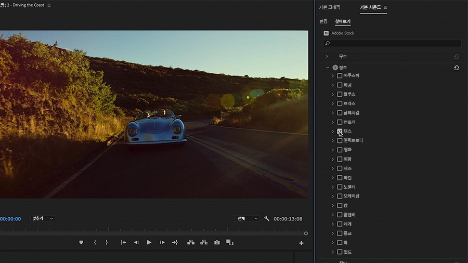Image resolution: width=468 pixels, height=263 pixels.
Task: Click the Go to In point icon
Action: 123,242
